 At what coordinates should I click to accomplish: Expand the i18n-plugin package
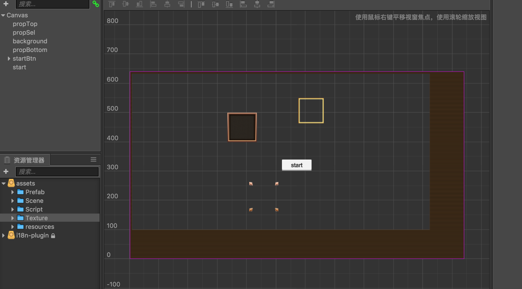(3, 235)
